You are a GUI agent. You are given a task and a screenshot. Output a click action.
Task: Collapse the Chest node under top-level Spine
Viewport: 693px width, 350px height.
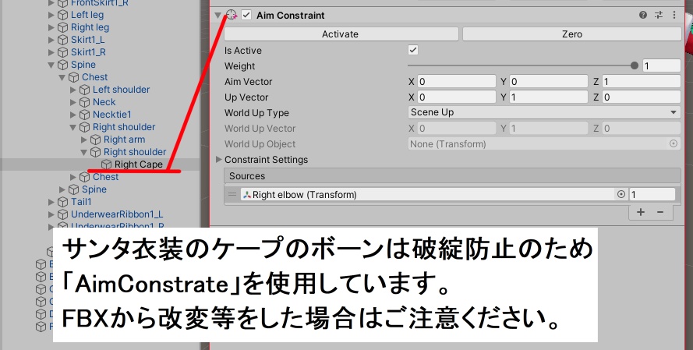pyautogui.click(x=62, y=77)
